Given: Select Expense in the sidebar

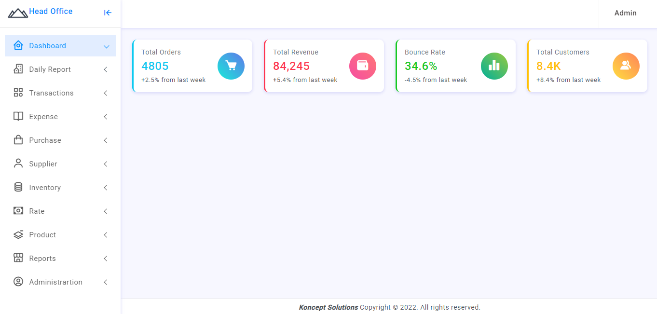Looking at the screenshot, I should (60, 117).
